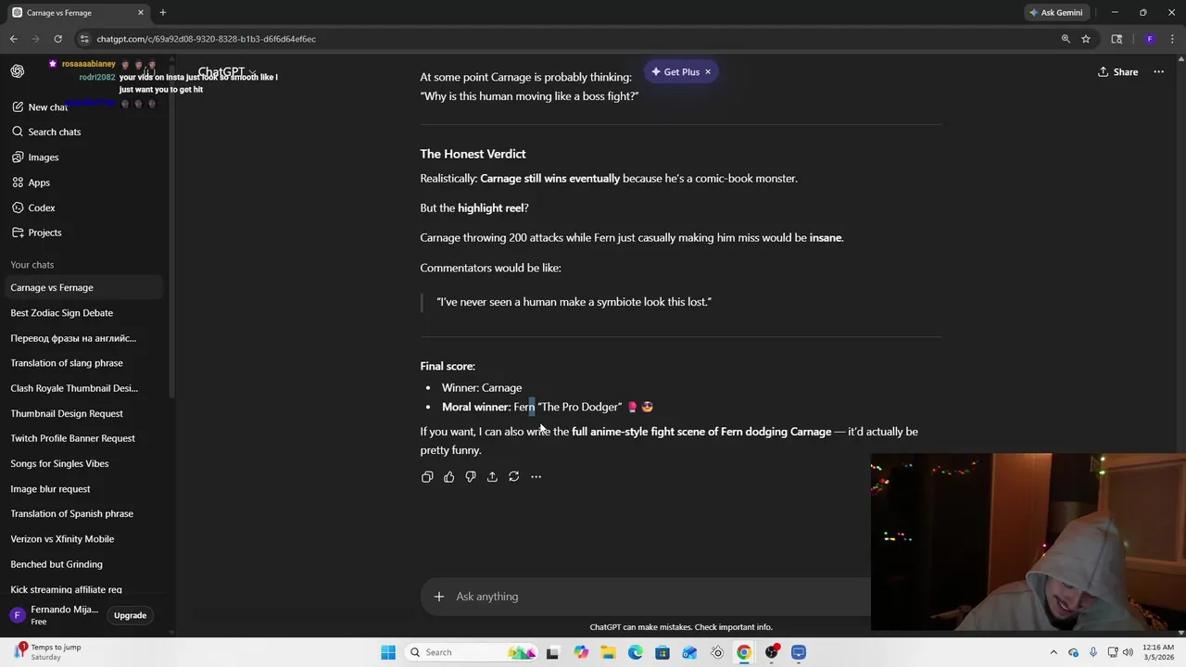Screen dimensions: 1186x667
Task: Open Search chats
Action: 54,132
